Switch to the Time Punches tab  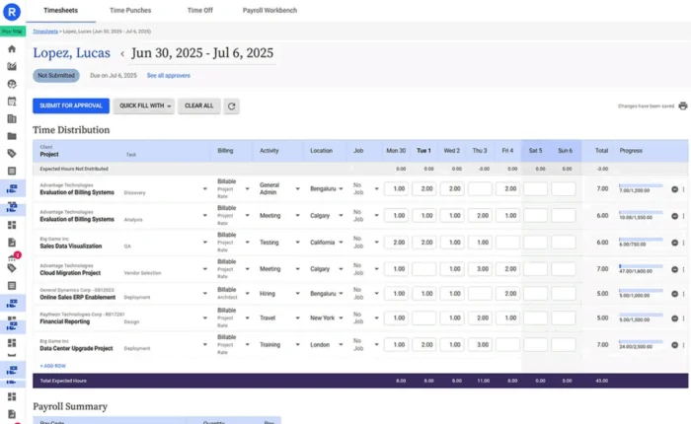coord(130,10)
